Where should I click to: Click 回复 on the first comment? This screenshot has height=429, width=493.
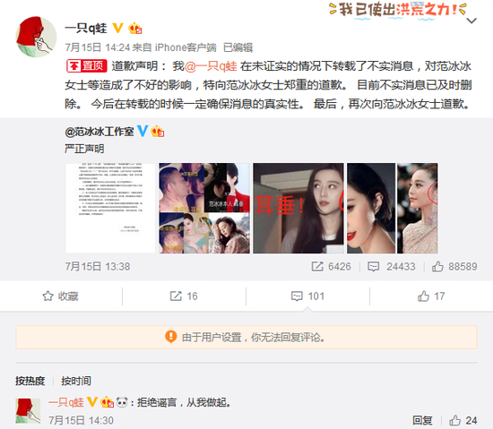(x=422, y=421)
